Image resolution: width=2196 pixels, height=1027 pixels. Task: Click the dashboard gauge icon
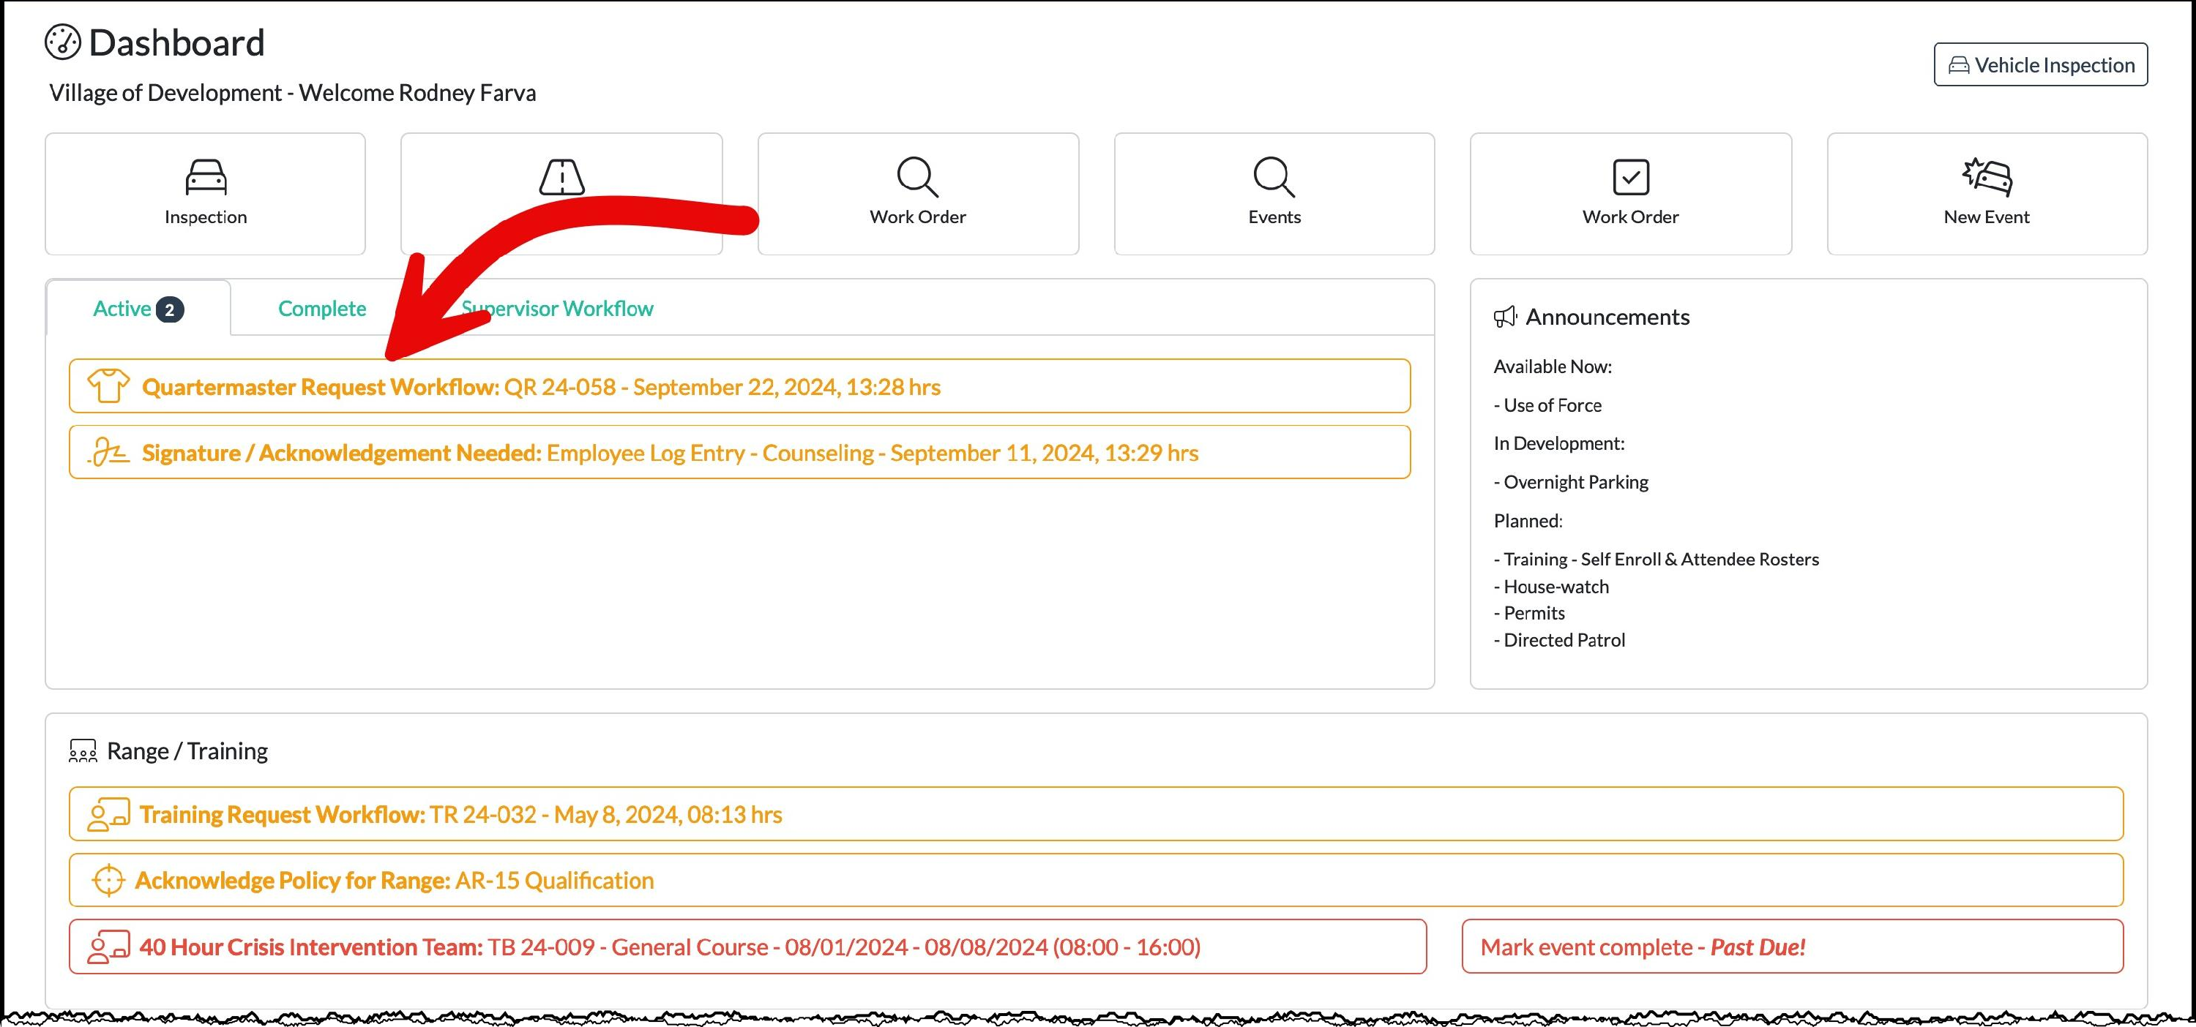pos(62,42)
